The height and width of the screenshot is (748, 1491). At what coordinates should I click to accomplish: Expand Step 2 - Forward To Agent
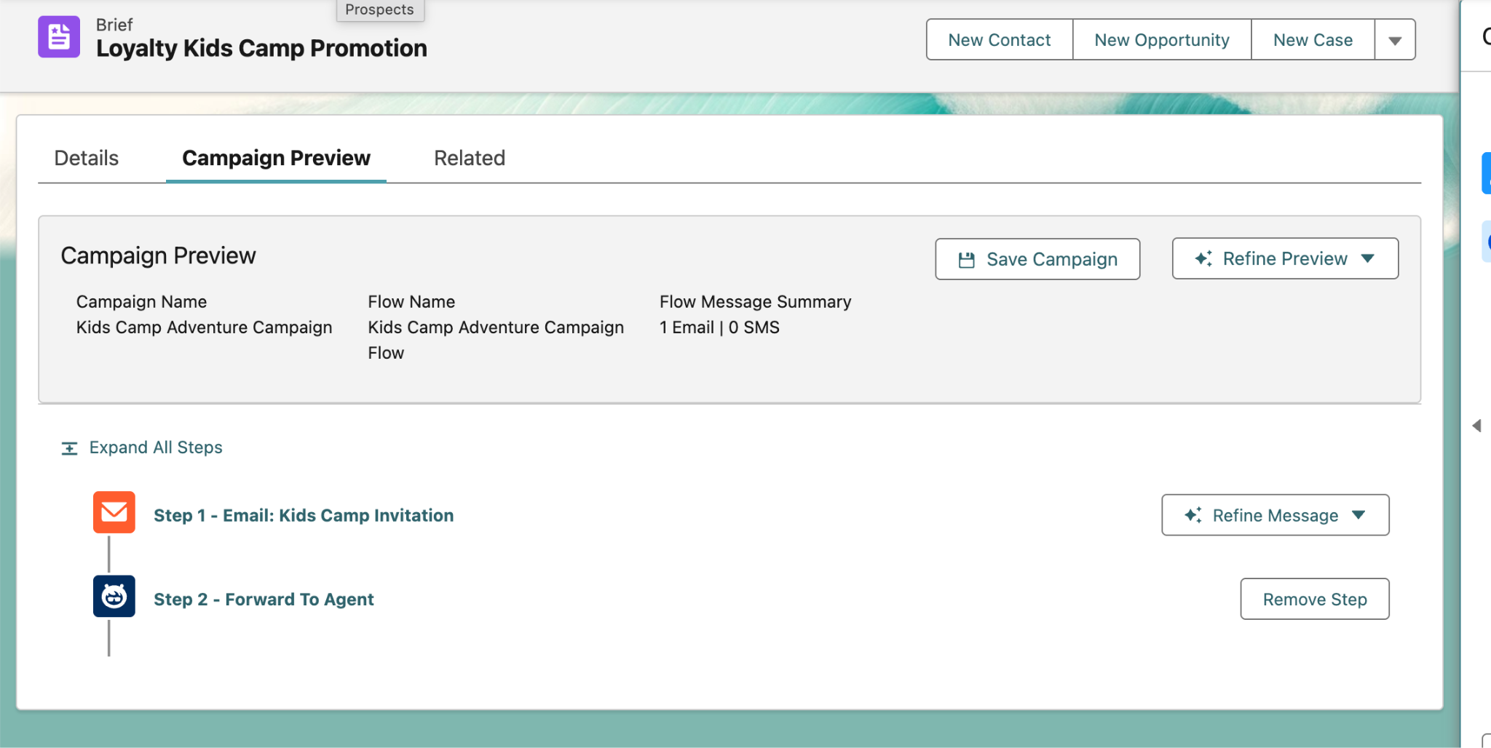click(264, 599)
